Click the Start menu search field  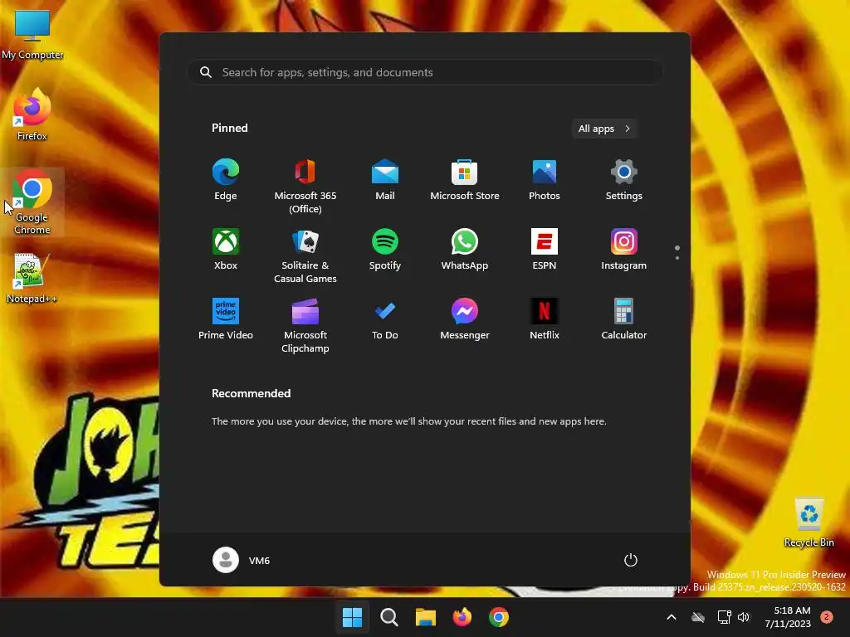click(x=425, y=73)
